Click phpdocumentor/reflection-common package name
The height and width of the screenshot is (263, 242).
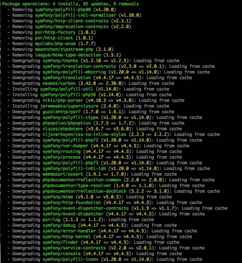[82, 180]
